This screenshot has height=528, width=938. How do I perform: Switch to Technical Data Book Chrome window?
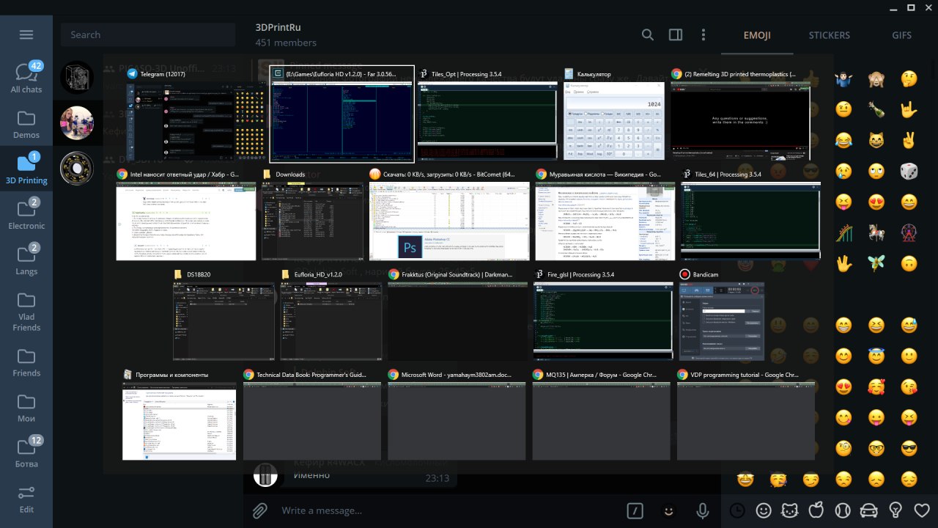312,414
